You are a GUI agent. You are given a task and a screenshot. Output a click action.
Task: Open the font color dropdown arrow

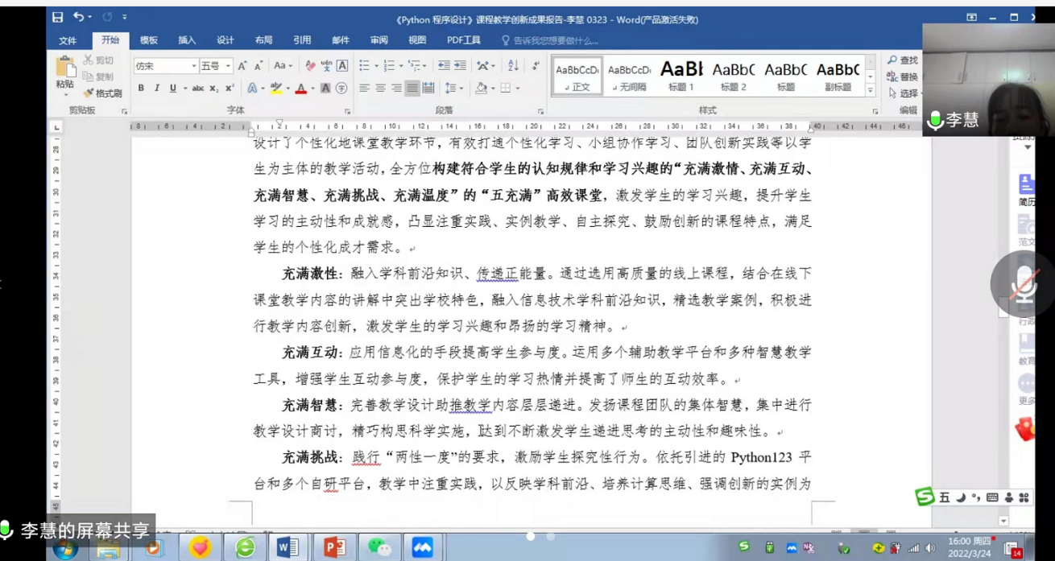click(313, 89)
